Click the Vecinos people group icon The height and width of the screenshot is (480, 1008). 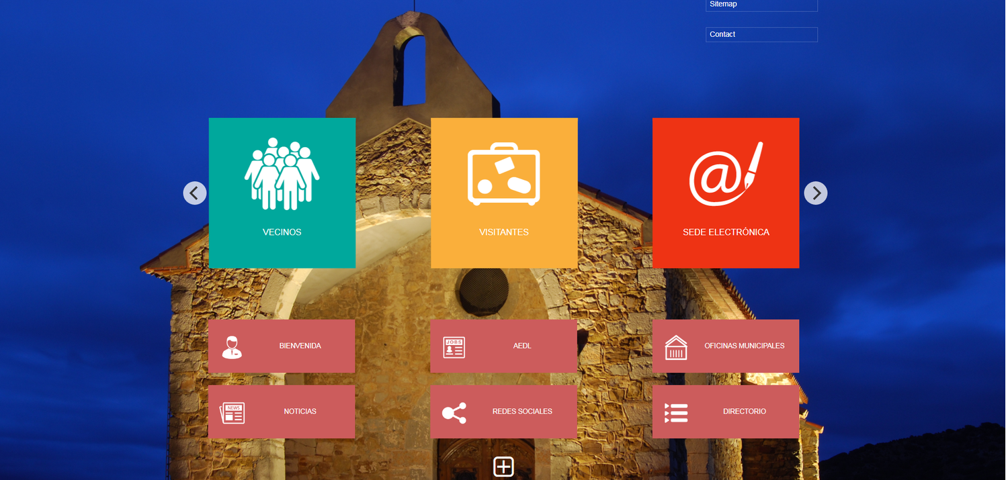point(282,174)
